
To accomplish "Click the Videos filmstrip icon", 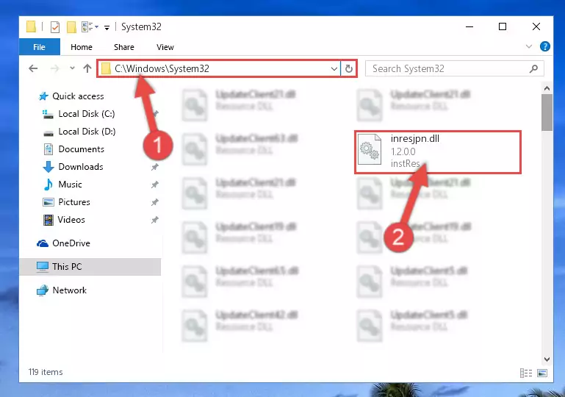I will pyautogui.click(x=48, y=220).
